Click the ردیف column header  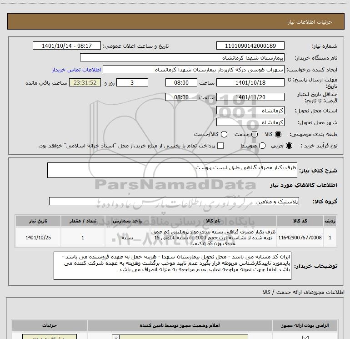[330, 221]
